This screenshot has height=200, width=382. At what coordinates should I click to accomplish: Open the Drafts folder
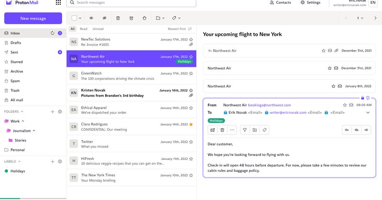(x=33, y=42)
